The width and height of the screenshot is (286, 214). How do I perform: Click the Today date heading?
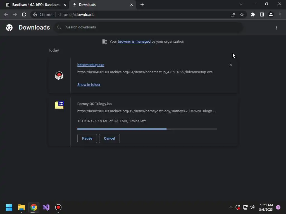tap(53, 50)
